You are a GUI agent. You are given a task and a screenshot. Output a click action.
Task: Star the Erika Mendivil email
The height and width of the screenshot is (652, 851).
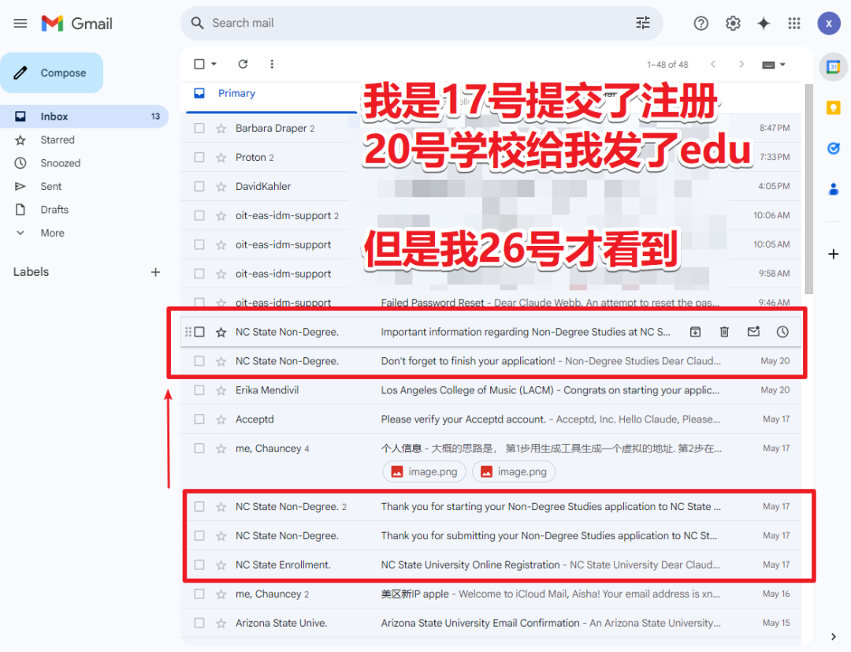click(x=221, y=390)
